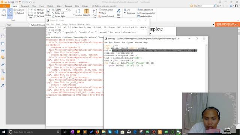Click Print icon in Quick Access toolbar

pos(13,2)
